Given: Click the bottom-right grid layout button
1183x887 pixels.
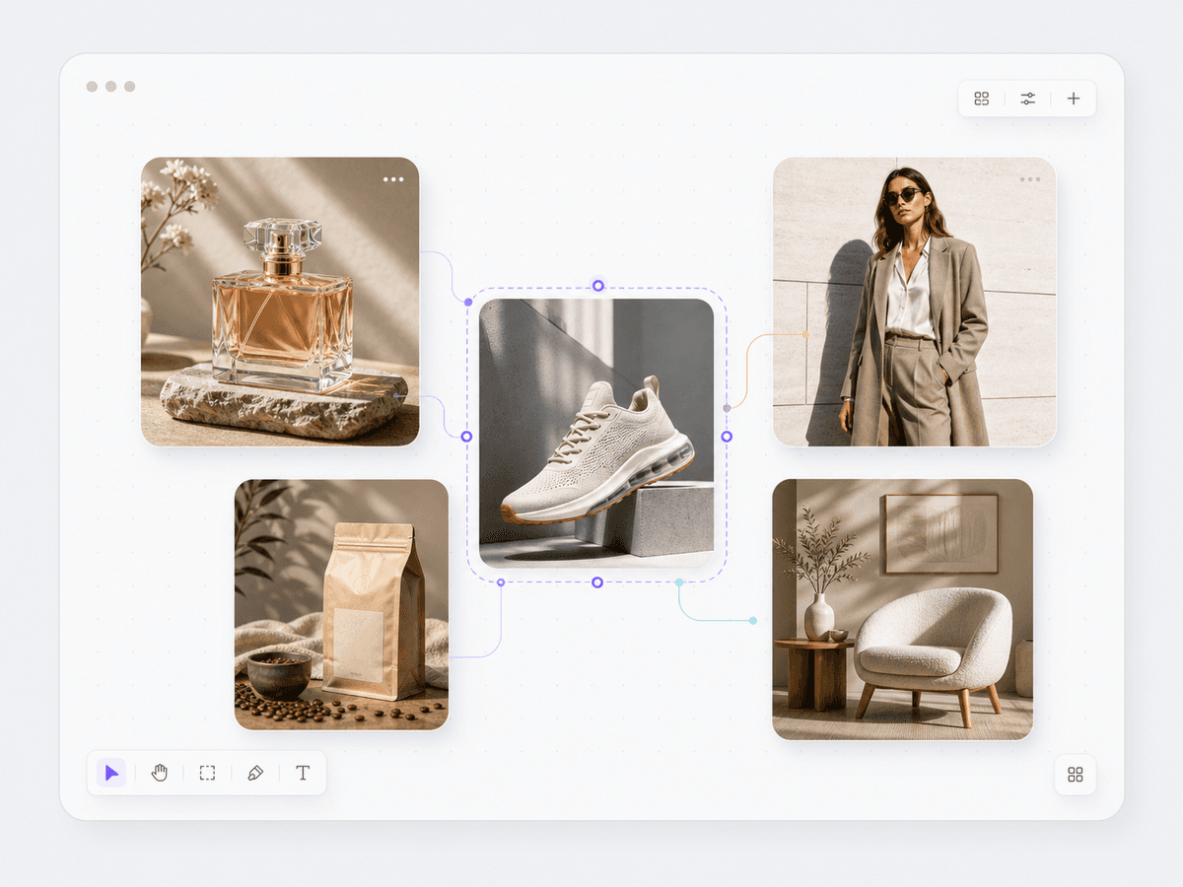Looking at the screenshot, I should (1076, 775).
